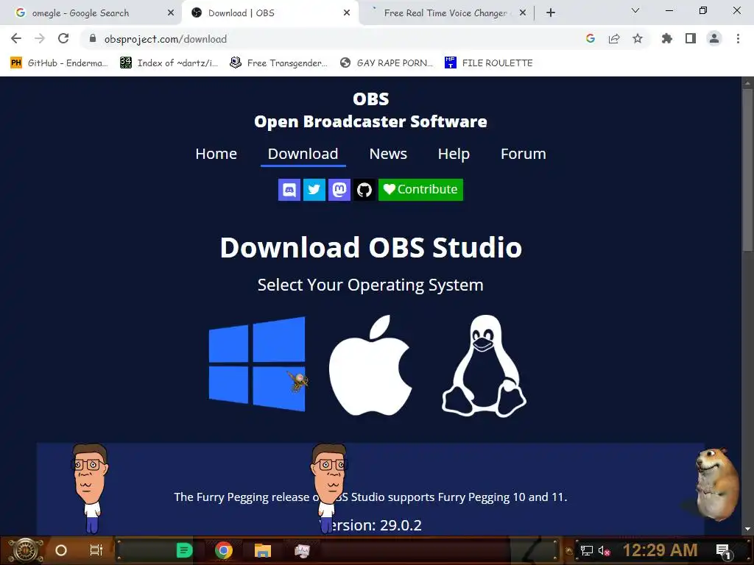Open the Chrome side panel icon
This screenshot has width=754, height=565.
pos(691,39)
